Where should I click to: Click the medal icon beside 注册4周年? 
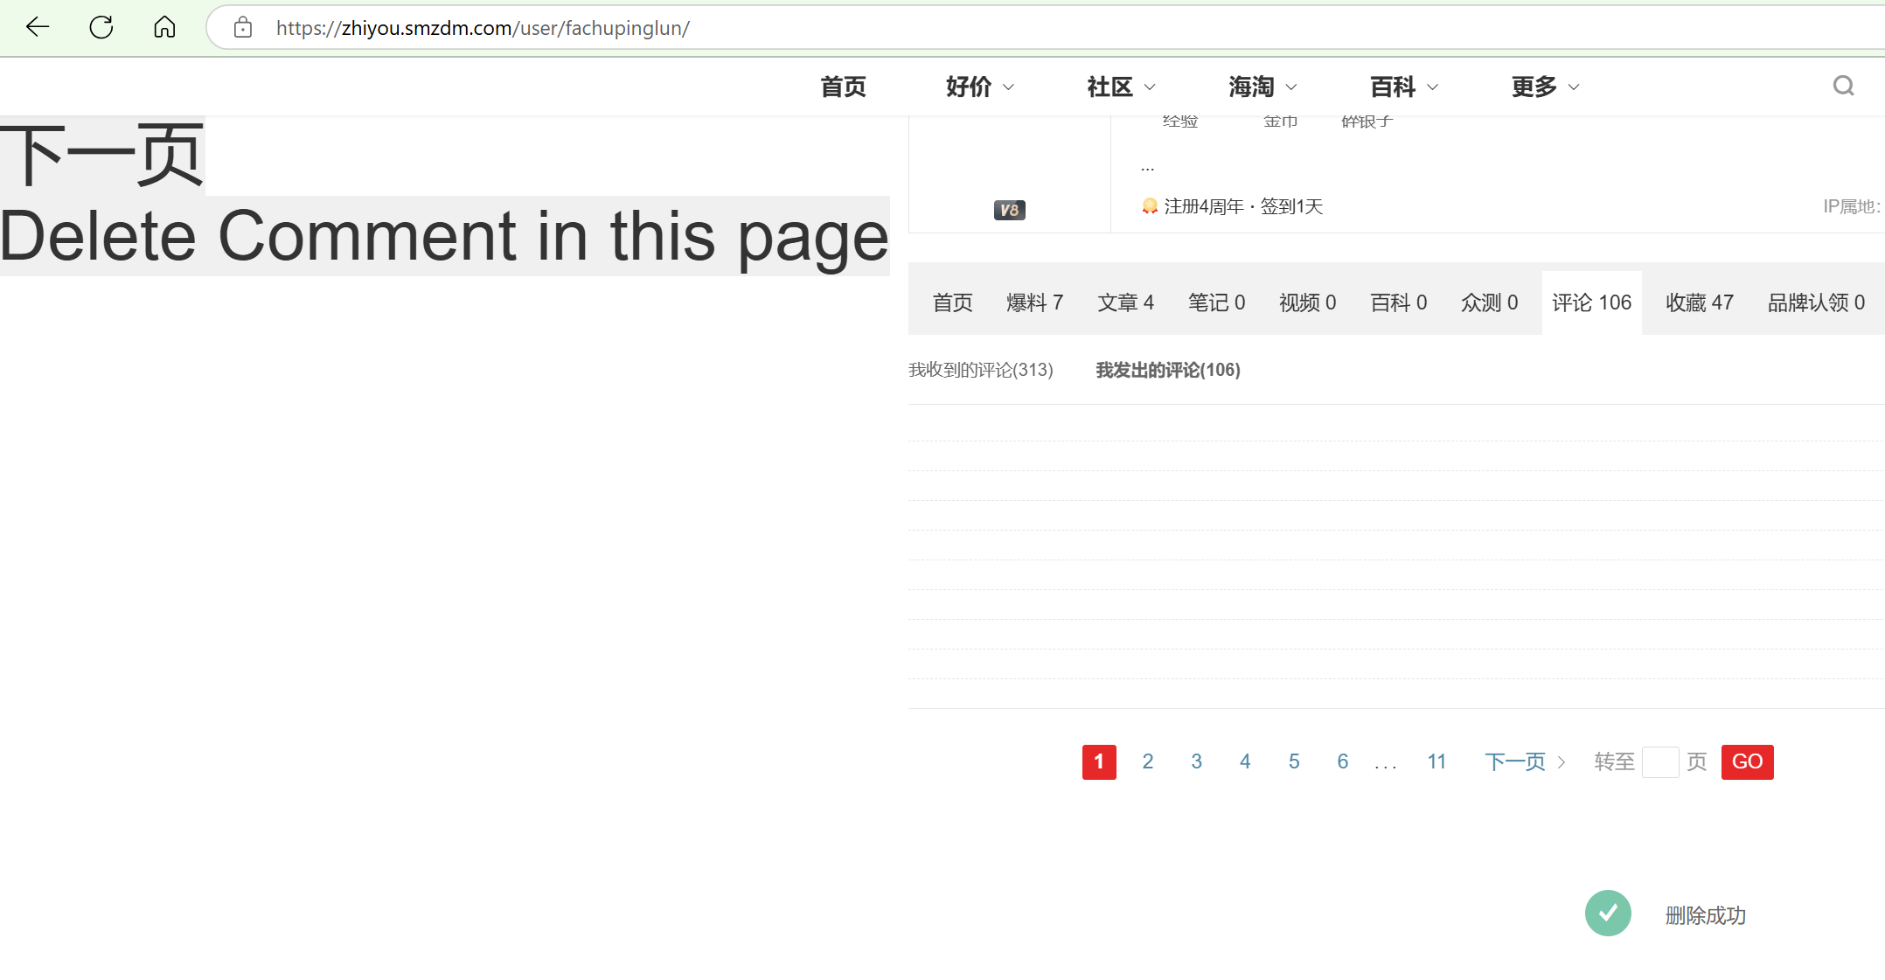point(1150,206)
